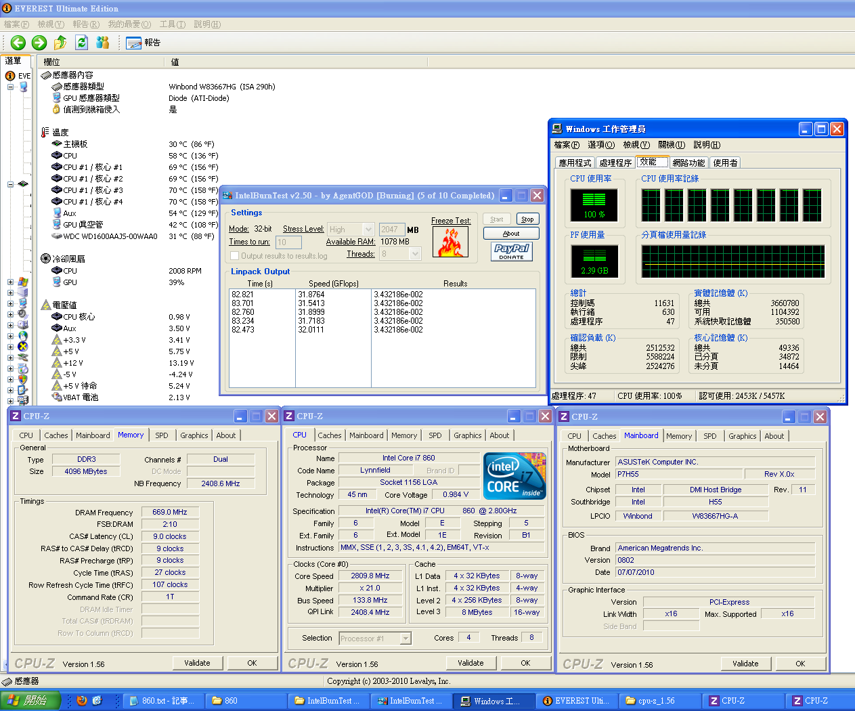Open the Windows 開始 Start menu
855x711 pixels.
[x=30, y=701]
